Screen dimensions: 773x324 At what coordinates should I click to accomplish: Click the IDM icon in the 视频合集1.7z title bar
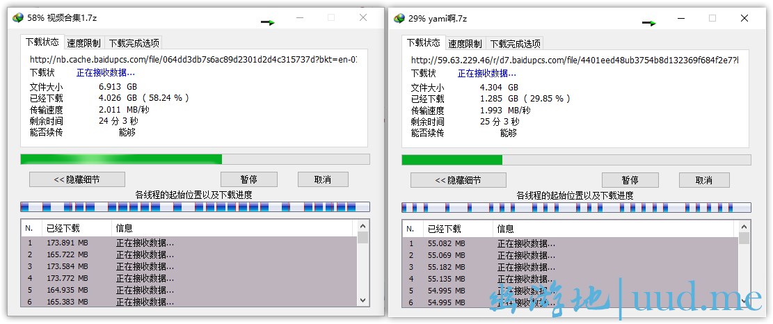coord(17,17)
